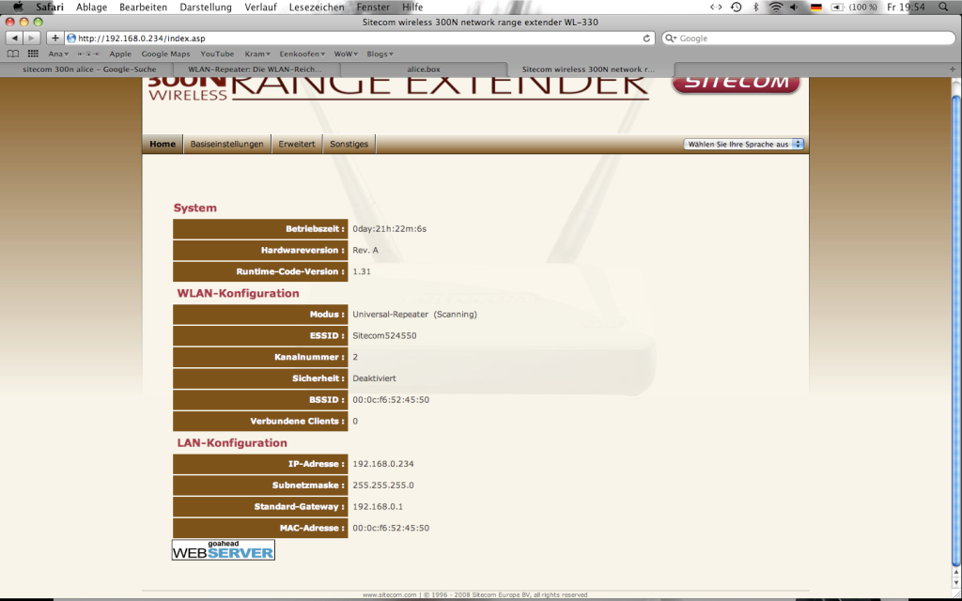Click the ESSID value Sitecom524550
Screen dimensions: 962x601
click(384, 335)
